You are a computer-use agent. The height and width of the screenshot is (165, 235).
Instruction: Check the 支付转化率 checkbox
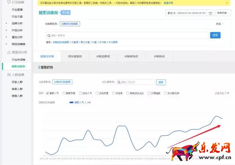coord(166,93)
